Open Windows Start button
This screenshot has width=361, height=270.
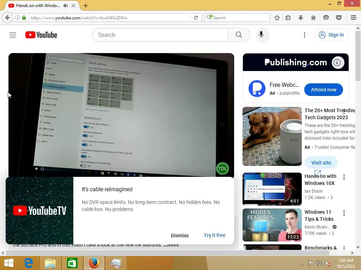(9, 263)
